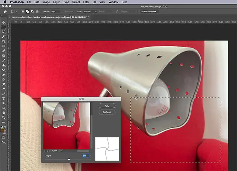
Task: Select the Hand tool
Action: (4, 113)
